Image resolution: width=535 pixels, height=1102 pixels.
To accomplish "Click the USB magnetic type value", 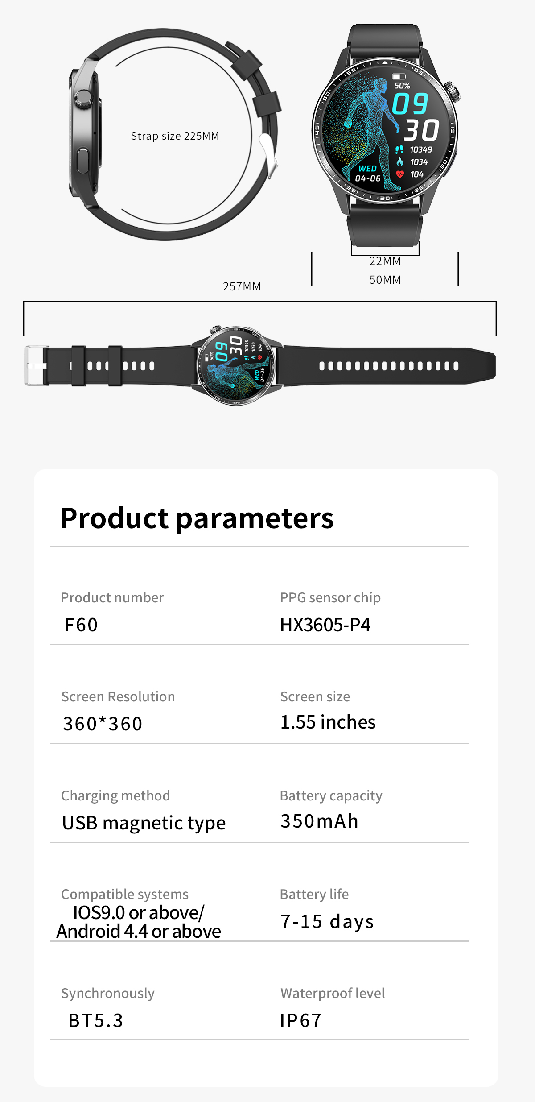I will [x=144, y=823].
